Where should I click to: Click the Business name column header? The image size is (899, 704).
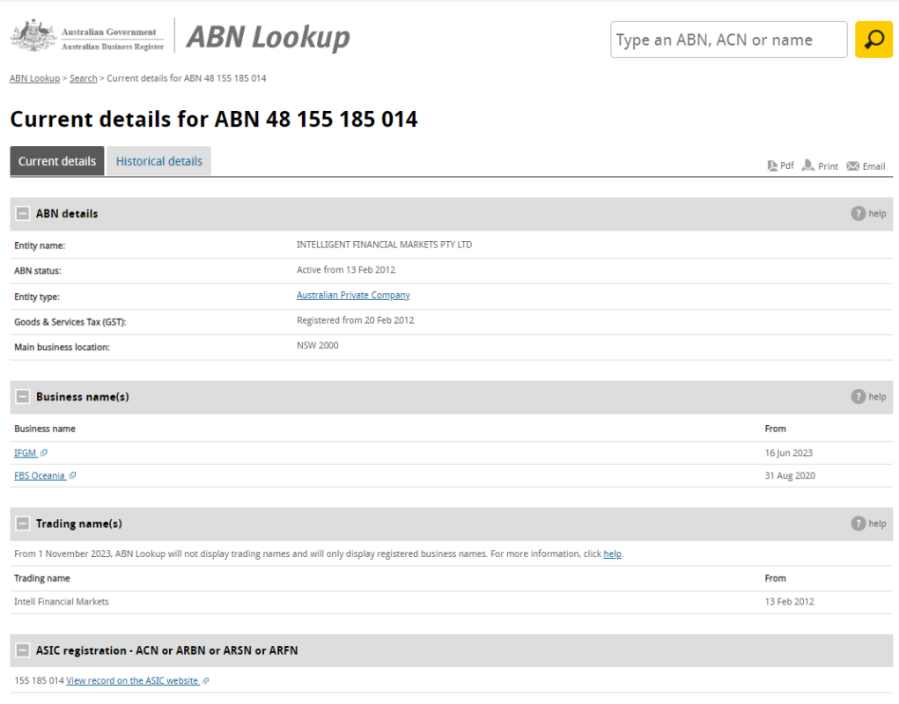point(45,429)
